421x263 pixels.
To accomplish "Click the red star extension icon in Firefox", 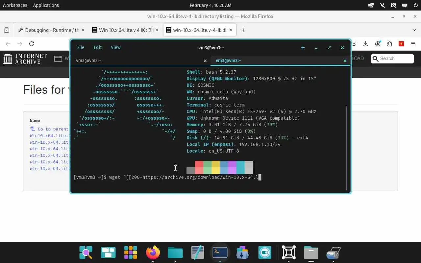I will click(401, 44).
